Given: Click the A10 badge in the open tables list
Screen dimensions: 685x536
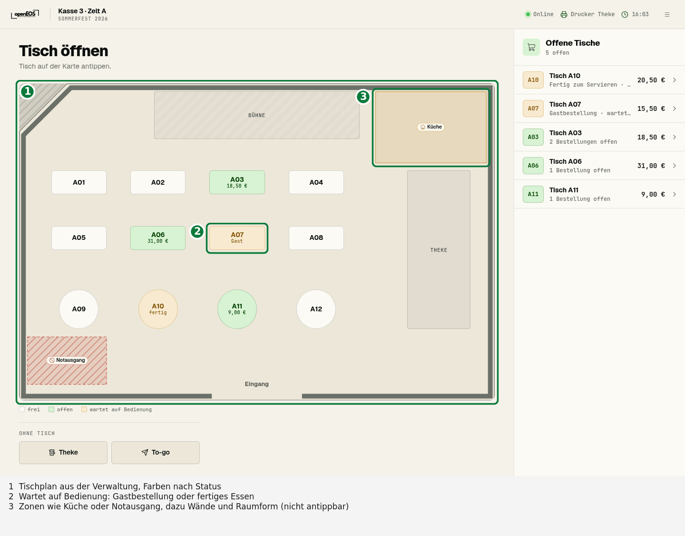Looking at the screenshot, I should tap(533, 80).
